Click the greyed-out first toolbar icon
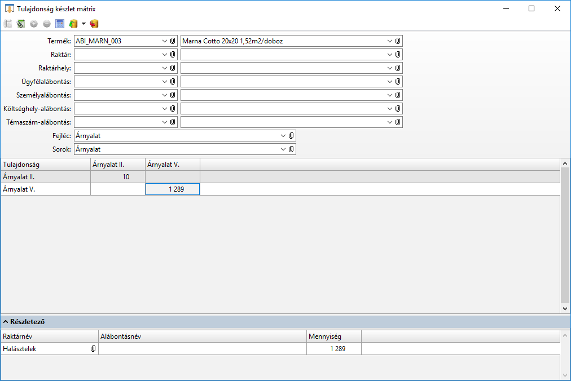This screenshot has height=381, width=571. pos(8,24)
